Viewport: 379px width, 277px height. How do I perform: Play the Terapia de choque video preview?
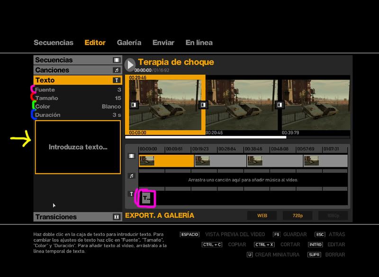[x=130, y=65]
